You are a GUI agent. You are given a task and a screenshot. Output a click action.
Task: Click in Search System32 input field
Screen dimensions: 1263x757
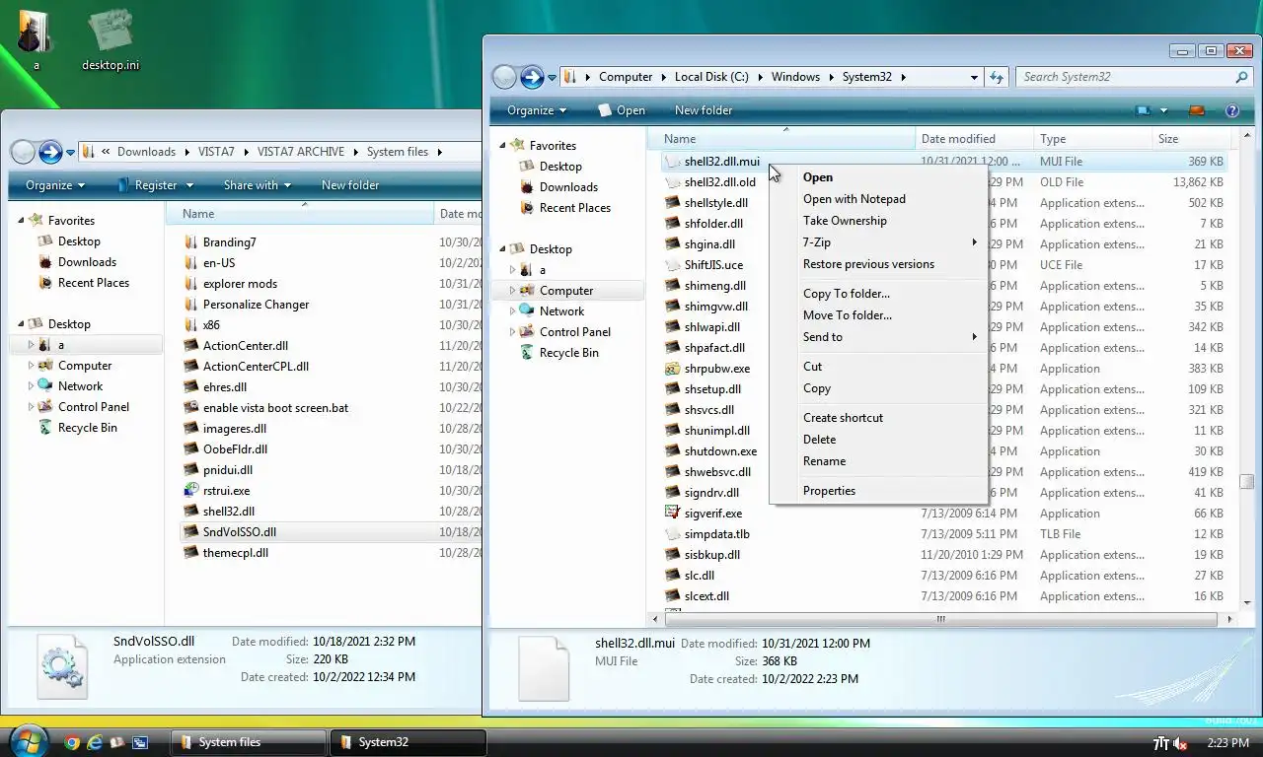click(1125, 77)
